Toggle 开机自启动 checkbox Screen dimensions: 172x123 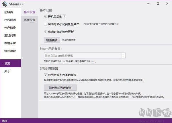pos(45,17)
